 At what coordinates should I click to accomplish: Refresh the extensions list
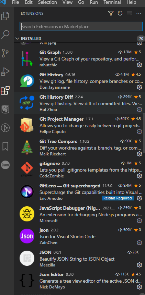point(120,13)
